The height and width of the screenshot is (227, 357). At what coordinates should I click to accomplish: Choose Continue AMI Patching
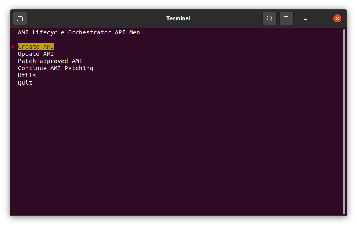pyautogui.click(x=56, y=68)
